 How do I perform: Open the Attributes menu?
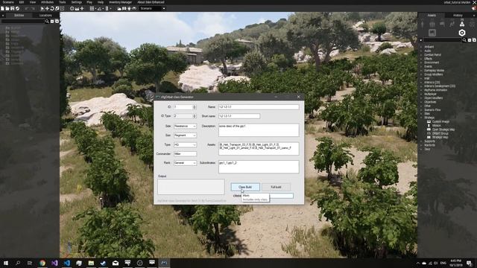(x=47, y=2)
